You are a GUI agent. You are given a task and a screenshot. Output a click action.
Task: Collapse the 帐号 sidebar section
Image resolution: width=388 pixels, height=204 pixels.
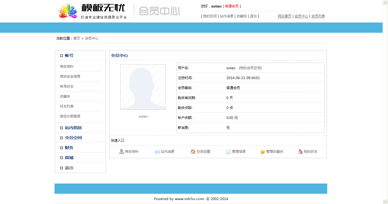[69, 55]
